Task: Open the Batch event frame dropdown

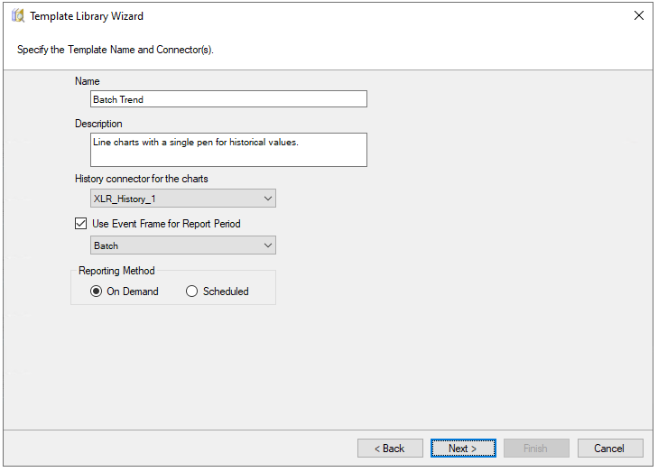Action: click(x=183, y=245)
